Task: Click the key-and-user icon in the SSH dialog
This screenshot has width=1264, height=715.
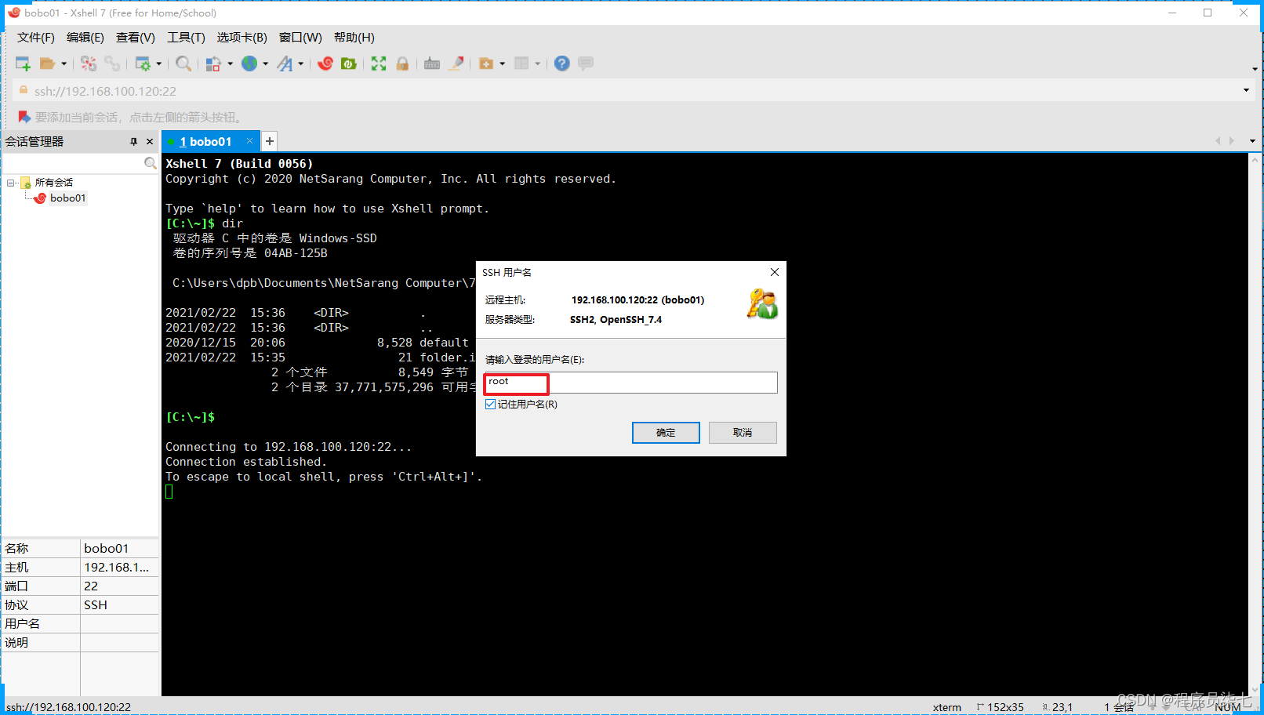Action: pyautogui.click(x=762, y=303)
